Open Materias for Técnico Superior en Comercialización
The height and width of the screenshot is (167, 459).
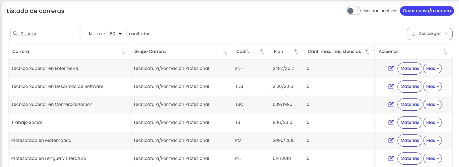point(410,105)
